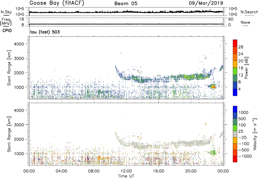The height and width of the screenshot is (178, 258).
Task: Click the "28" label on power colorbar
Action: point(241,47)
